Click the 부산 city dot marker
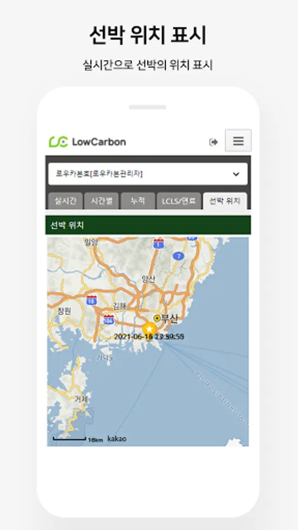This screenshot has width=298, height=530. [x=157, y=318]
